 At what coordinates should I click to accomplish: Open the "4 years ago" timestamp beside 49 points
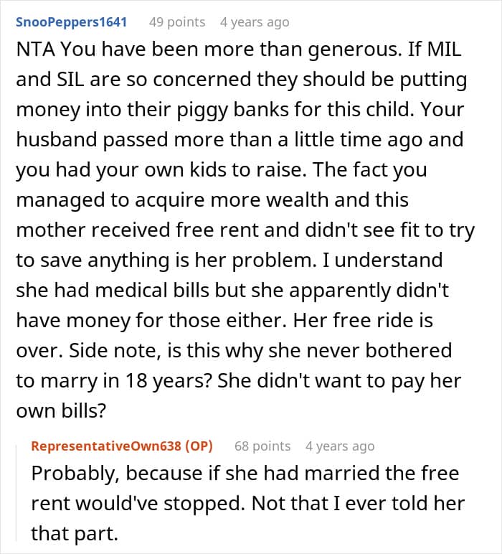click(x=255, y=22)
